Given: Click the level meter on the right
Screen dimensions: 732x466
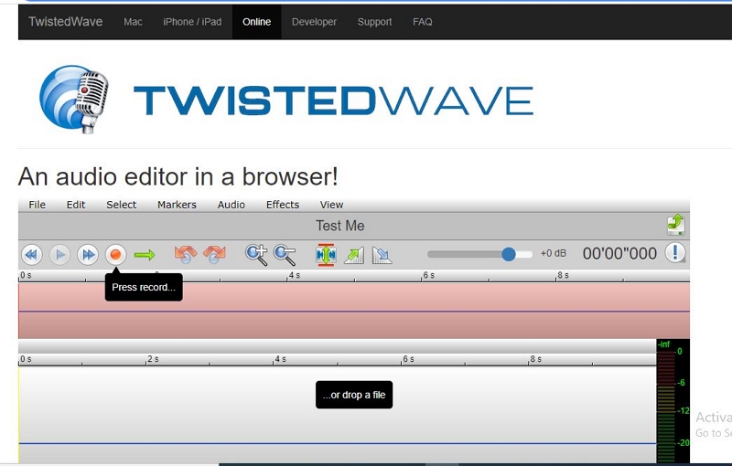Looking at the screenshot, I should tap(673, 401).
